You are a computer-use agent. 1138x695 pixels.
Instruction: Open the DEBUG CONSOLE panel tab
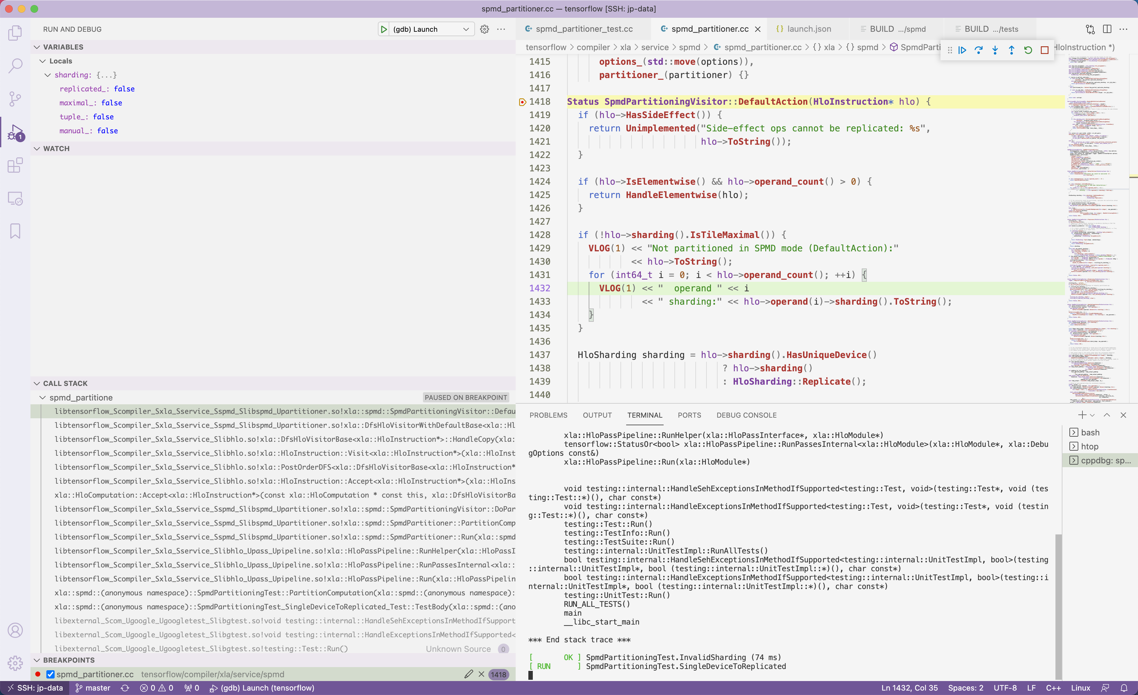746,415
